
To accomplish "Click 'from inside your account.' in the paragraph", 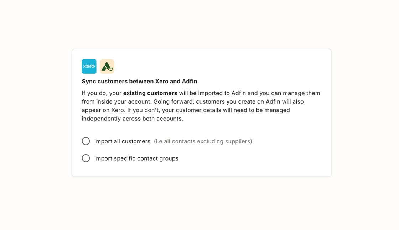I will [116, 102].
